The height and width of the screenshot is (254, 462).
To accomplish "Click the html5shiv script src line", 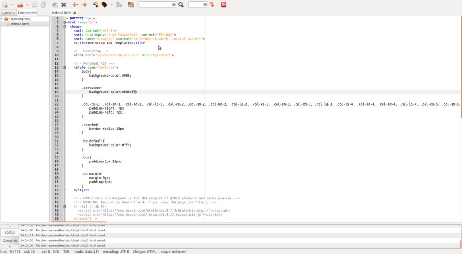I will pyautogui.click(x=153, y=211).
